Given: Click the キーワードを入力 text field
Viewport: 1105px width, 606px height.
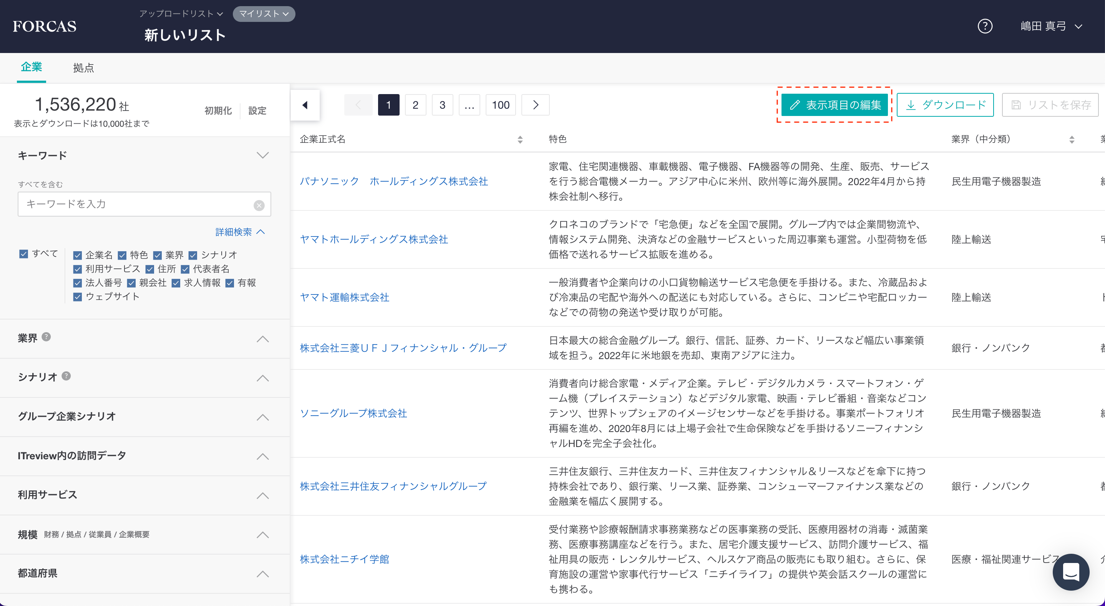Looking at the screenshot, I should pos(137,204).
